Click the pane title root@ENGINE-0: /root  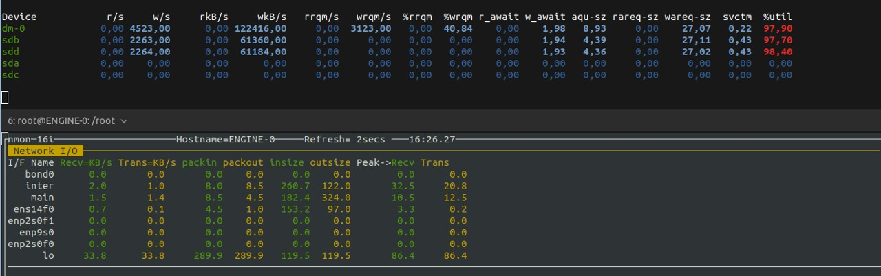point(67,120)
